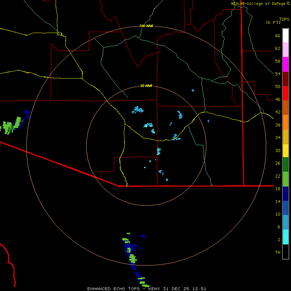
Task: Click the navy blue legend swatch
Action: [286, 194]
